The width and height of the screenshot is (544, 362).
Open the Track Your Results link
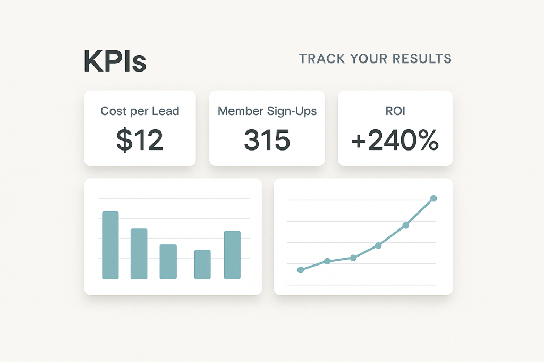click(x=375, y=59)
